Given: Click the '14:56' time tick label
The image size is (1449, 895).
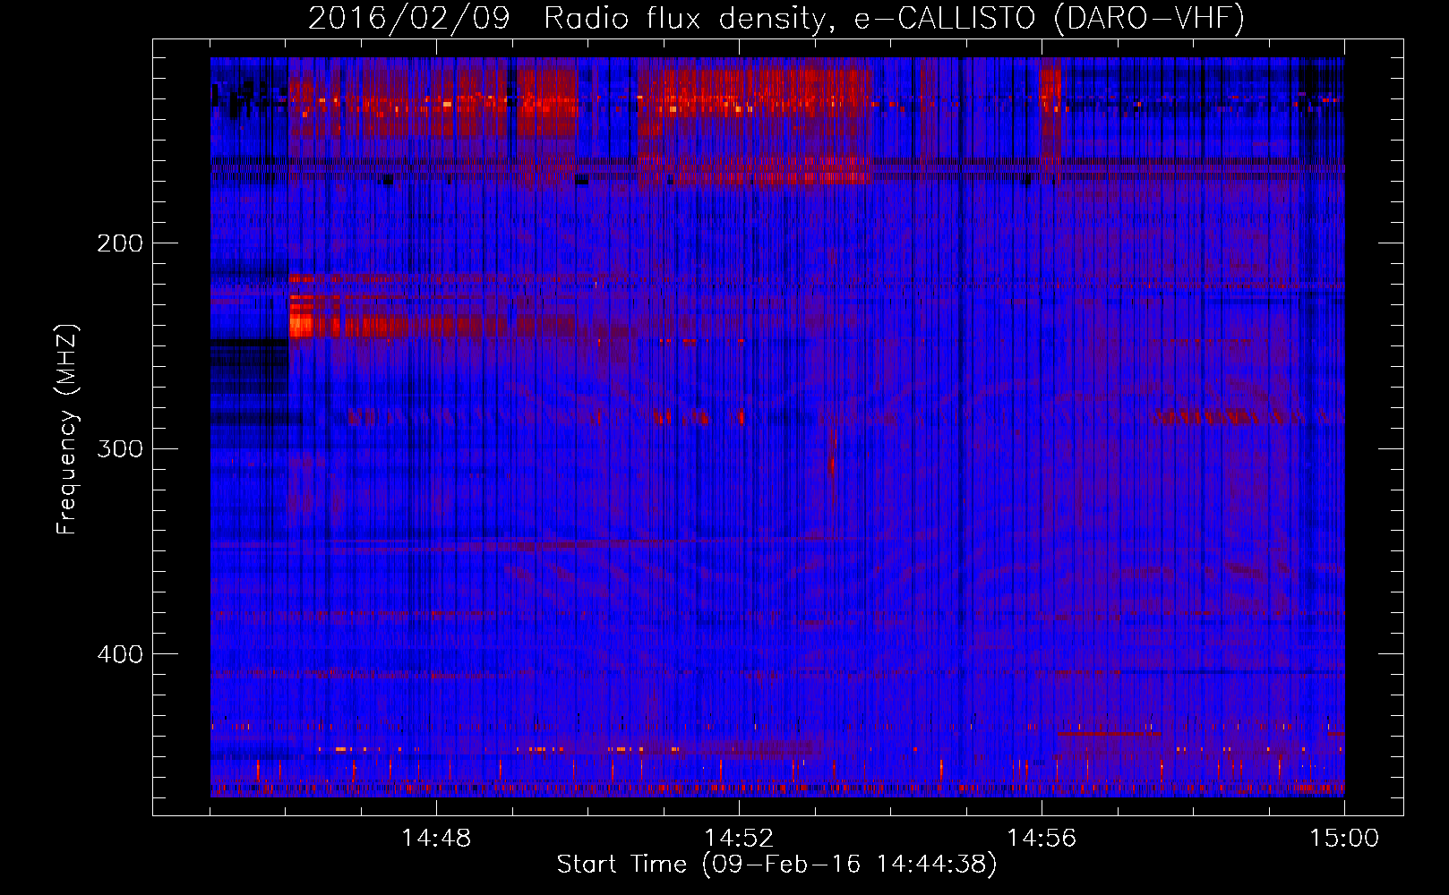Looking at the screenshot, I should tap(1042, 839).
